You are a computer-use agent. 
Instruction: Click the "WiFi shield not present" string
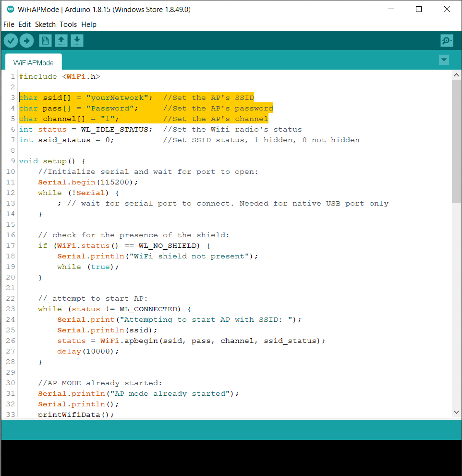(x=189, y=256)
